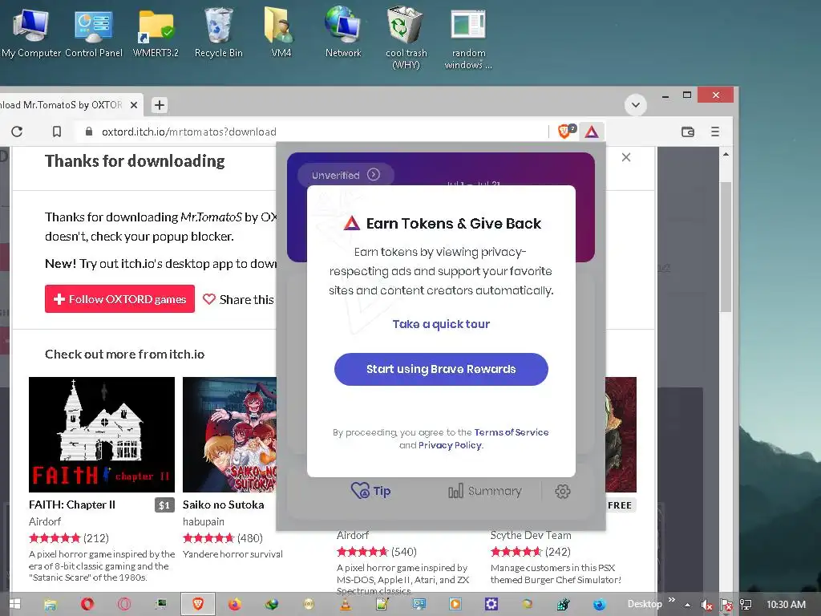Select the Network desktop icon
Viewport: 821px width, 616px height.
(x=343, y=31)
